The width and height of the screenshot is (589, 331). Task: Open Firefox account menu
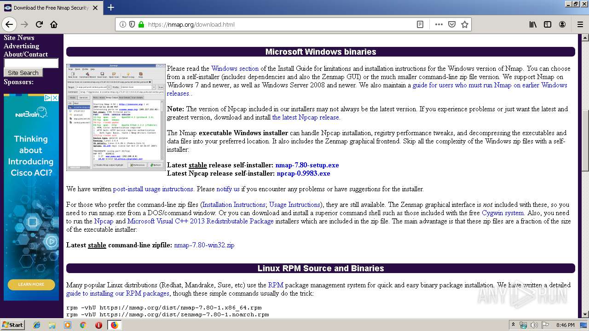[x=562, y=24]
